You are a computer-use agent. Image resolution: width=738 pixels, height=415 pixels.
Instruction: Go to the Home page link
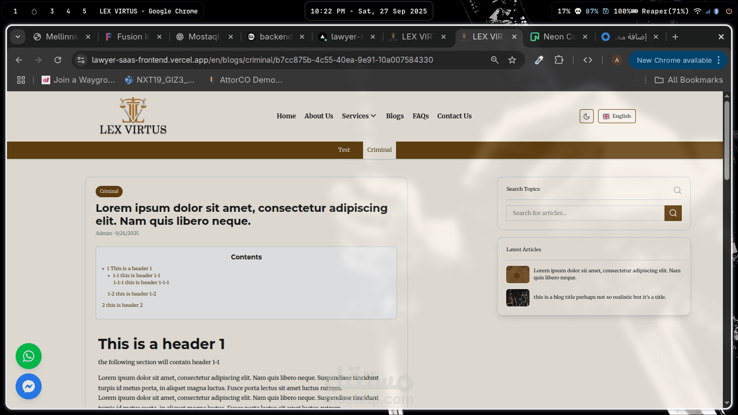click(286, 116)
